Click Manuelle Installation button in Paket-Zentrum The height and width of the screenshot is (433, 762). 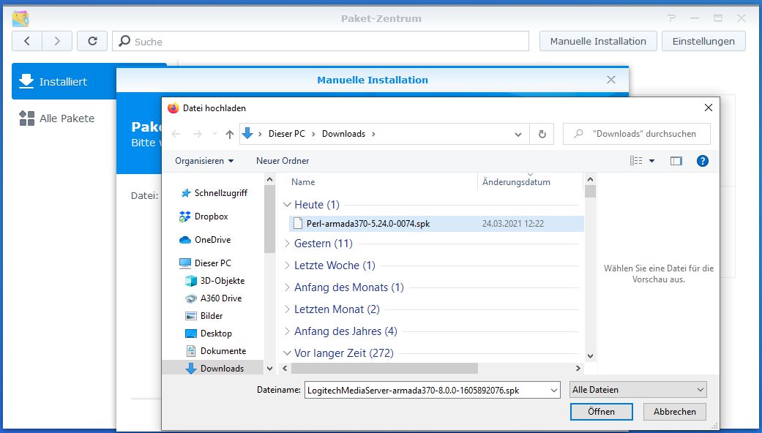[598, 41]
